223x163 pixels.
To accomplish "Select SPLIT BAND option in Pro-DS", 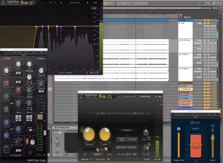I will [132, 147].
